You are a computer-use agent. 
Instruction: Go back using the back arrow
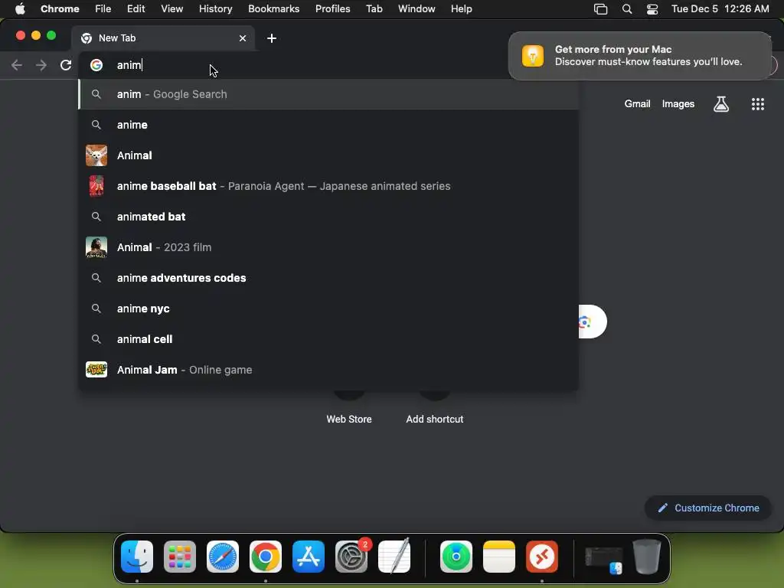[17, 65]
